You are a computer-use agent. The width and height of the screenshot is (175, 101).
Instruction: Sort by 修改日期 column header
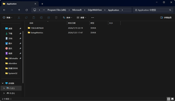pyautogui.click(x=72, y=23)
